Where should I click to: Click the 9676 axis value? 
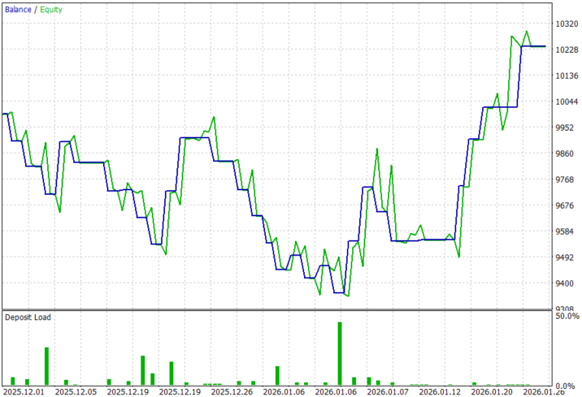coord(567,205)
